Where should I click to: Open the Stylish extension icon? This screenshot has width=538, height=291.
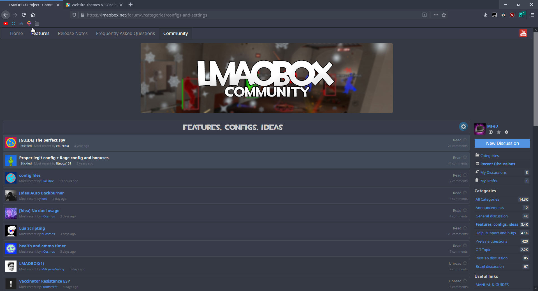521,15
